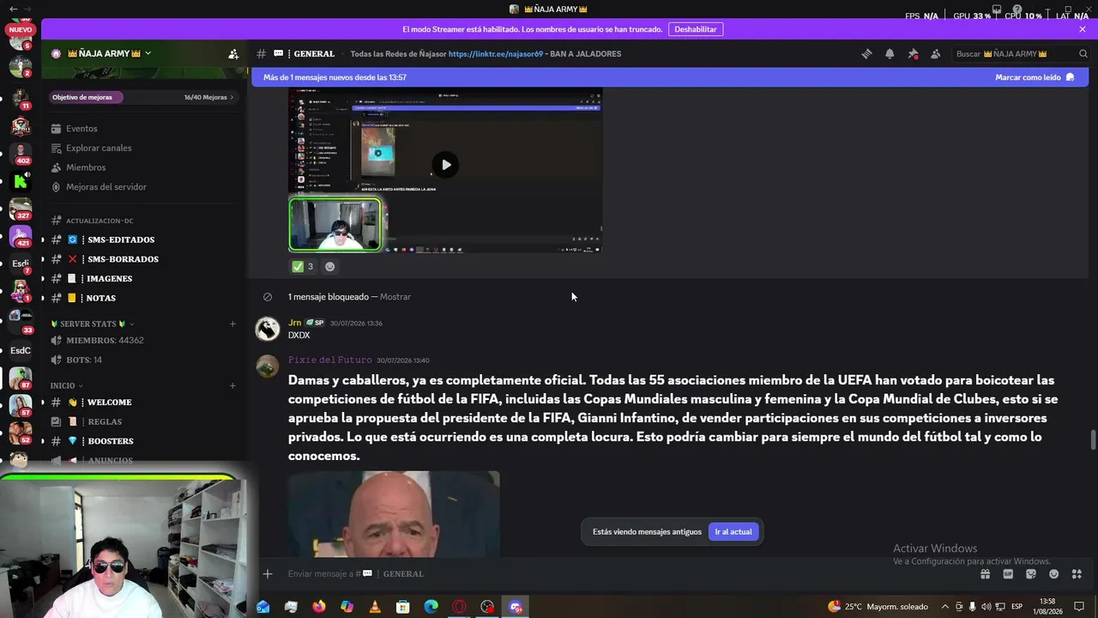1098x618 pixels.
Task: Open the threads icon in channel header
Action: pyautogui.click(x=866, y=53)
